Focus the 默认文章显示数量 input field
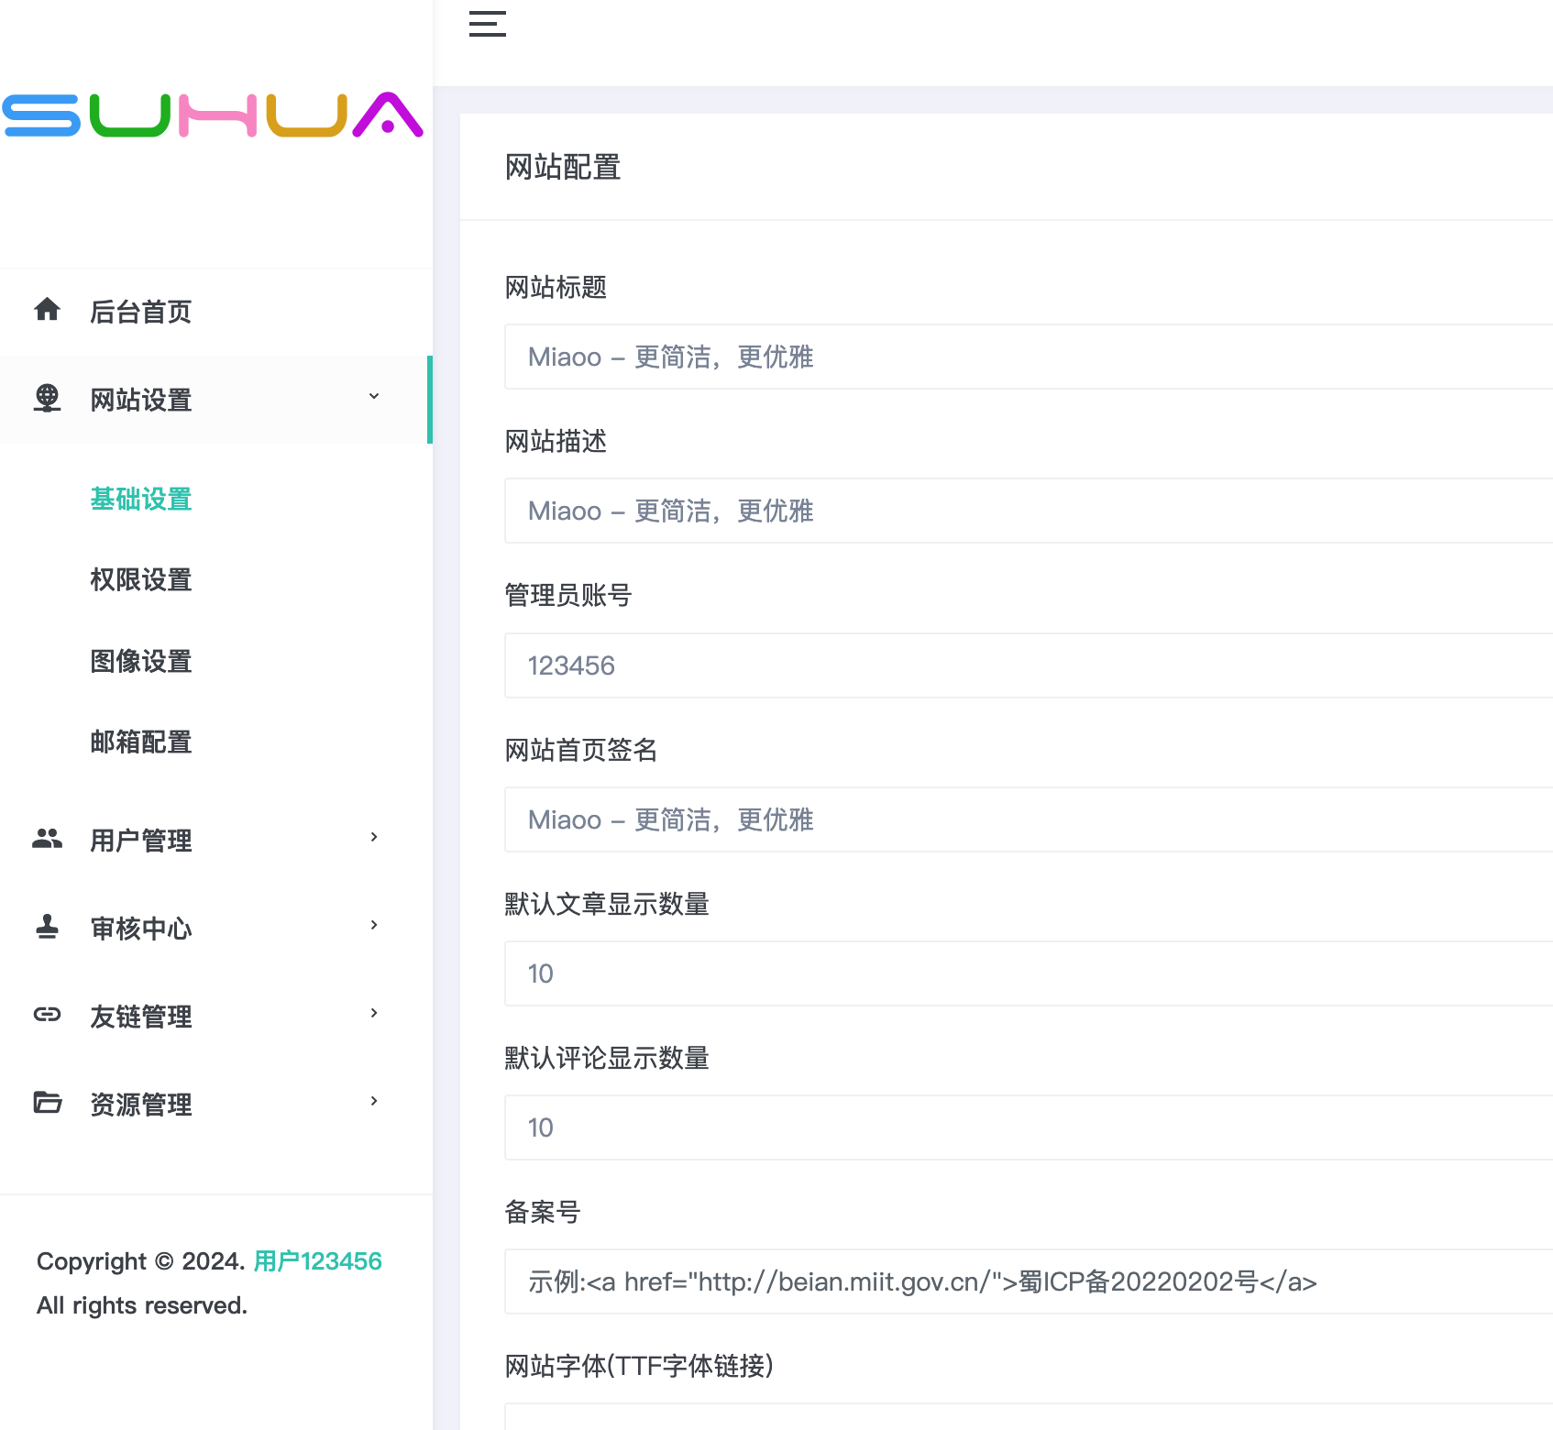 1029,973
